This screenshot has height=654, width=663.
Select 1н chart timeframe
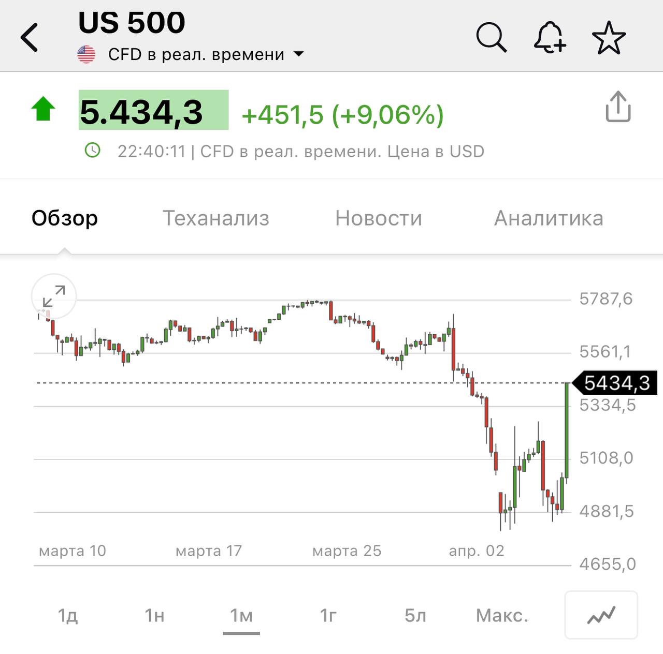click(154, 615)
